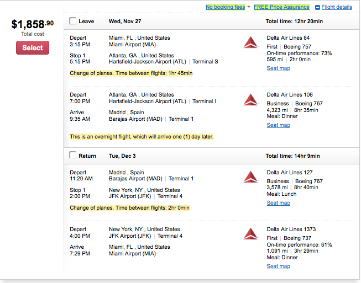The width and height of the screenshot is (361, 283).
Task: Click 'Barajas Airport (MAD)' arrival text
Action: coord(135,119)
